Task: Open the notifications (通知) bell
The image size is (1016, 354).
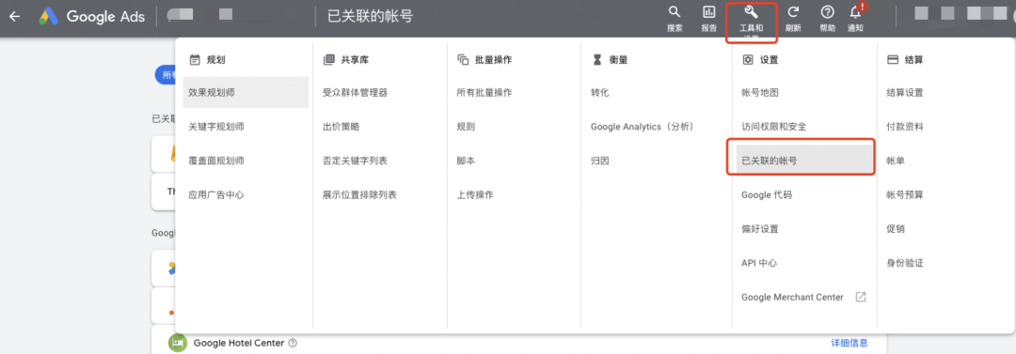Action: [855, 19]
